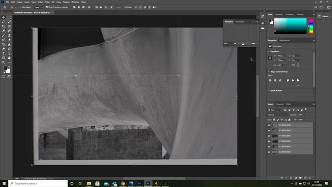
Task: Select the Eyedropper tool
Action: click(4, 31)
